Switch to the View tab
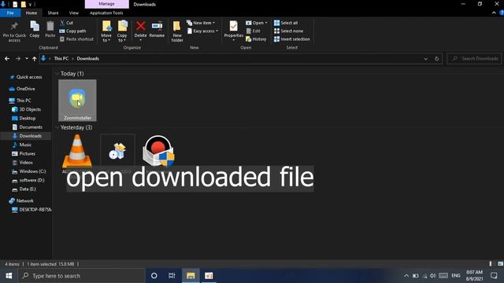The width and height of the screenshot is (504, 283). coord(73,13)
